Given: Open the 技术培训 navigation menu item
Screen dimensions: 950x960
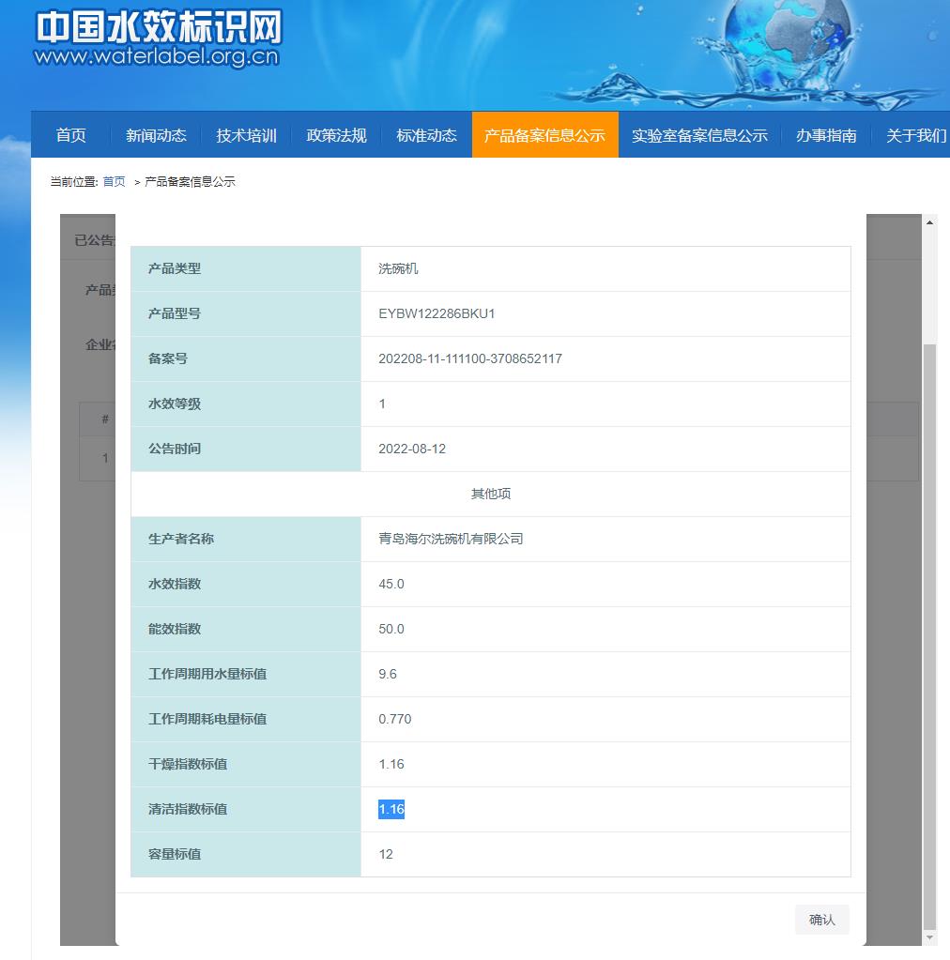Looking at the screenshot, I should (x=246, y=134).
